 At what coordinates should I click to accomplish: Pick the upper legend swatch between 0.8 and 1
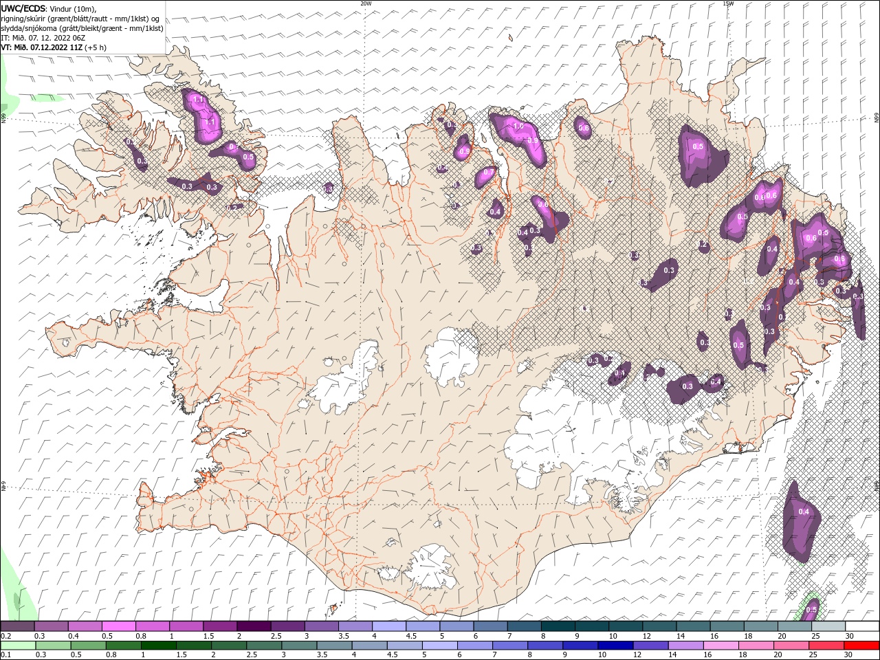point(152,626)
